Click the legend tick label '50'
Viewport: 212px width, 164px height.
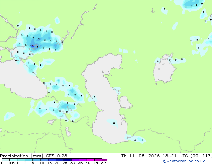point(103,163)
